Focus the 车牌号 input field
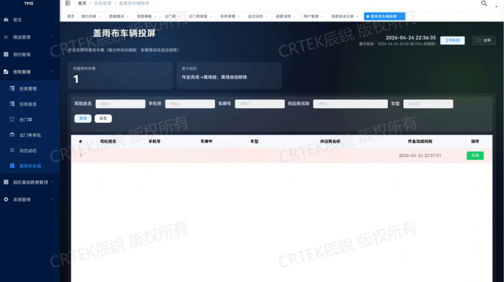 [x=260, y=104]
